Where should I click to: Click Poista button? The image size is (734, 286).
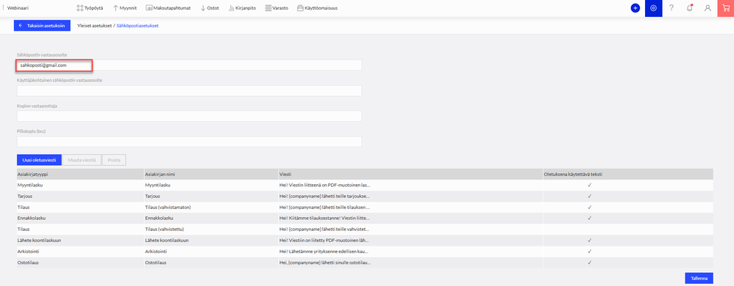click(114, 160)
